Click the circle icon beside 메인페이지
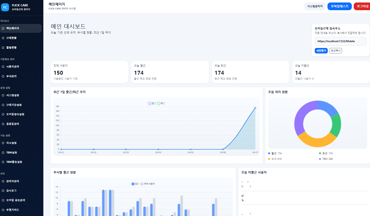Viewport: 370px width, 216px height. [x=3, y=28]
